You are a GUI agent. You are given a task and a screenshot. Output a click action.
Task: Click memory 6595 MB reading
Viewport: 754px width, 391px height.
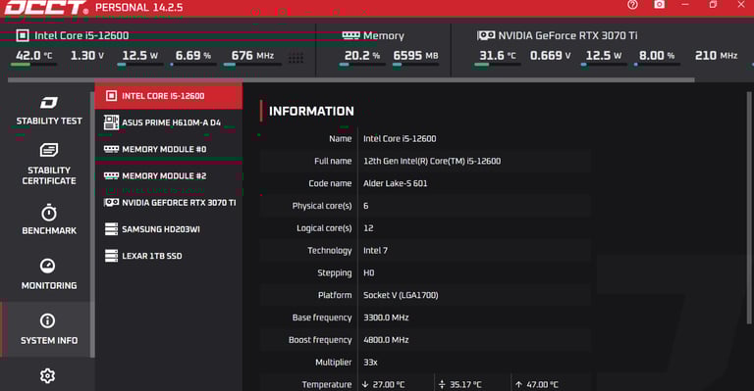tap(415, 56)
